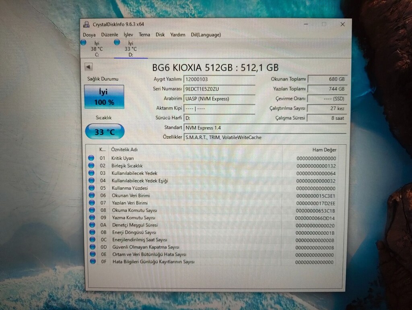Select the Birleşik Sıcaklık attribute name
This screenshot has width=412, height=310.
[127, 166]
